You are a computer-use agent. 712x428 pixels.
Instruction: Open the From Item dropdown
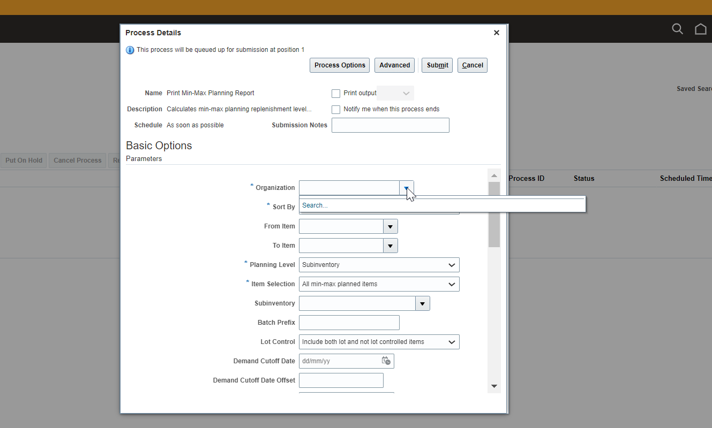point(391,226)
